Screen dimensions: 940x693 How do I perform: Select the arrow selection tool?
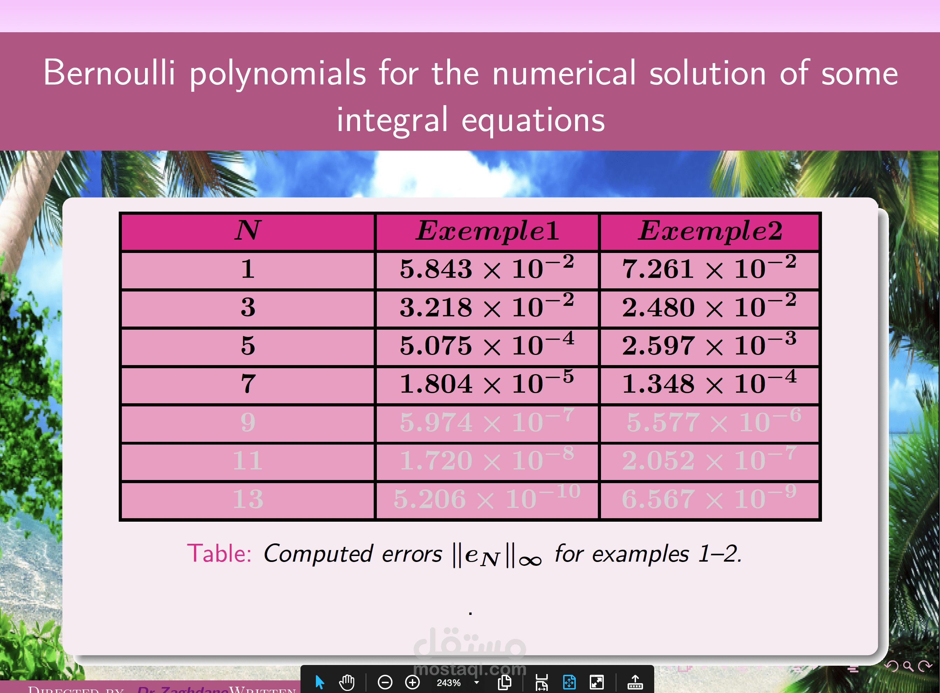(x=319, y=682)
